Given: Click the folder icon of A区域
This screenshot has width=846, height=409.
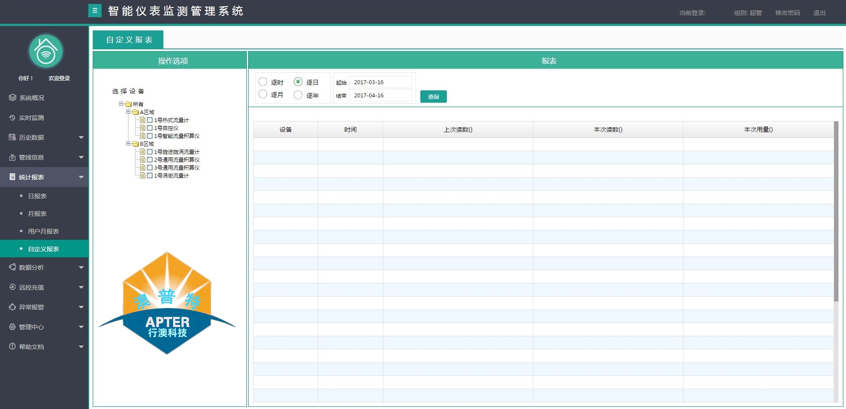Looking at the screenshot, I should coord(136,112).
